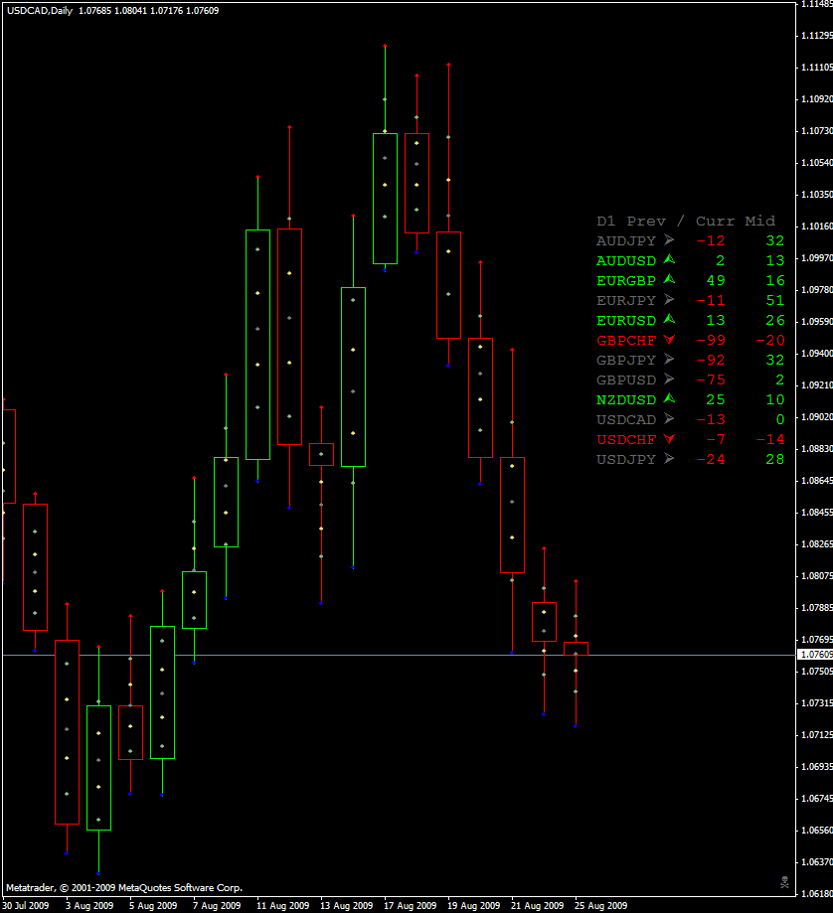Screen dimensions: 833x913
Task: Click the -92 value in GBPJPY row
Action: click(711, 360)
